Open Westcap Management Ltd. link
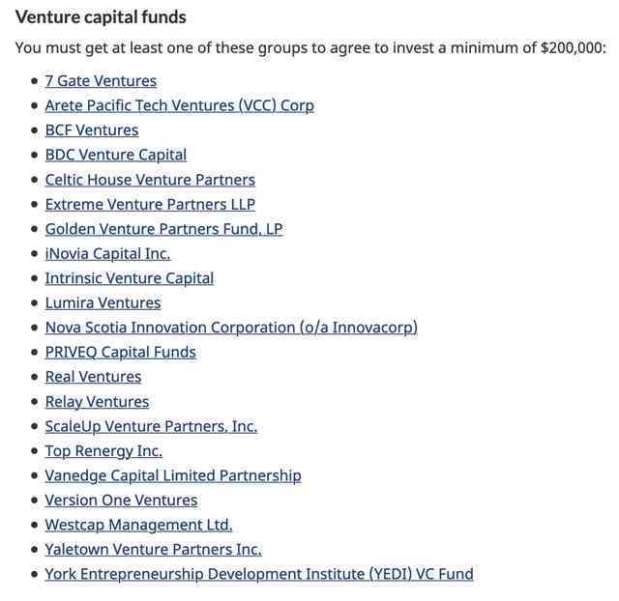The height and width of the screenshot is (601, 619). point(138,525)
